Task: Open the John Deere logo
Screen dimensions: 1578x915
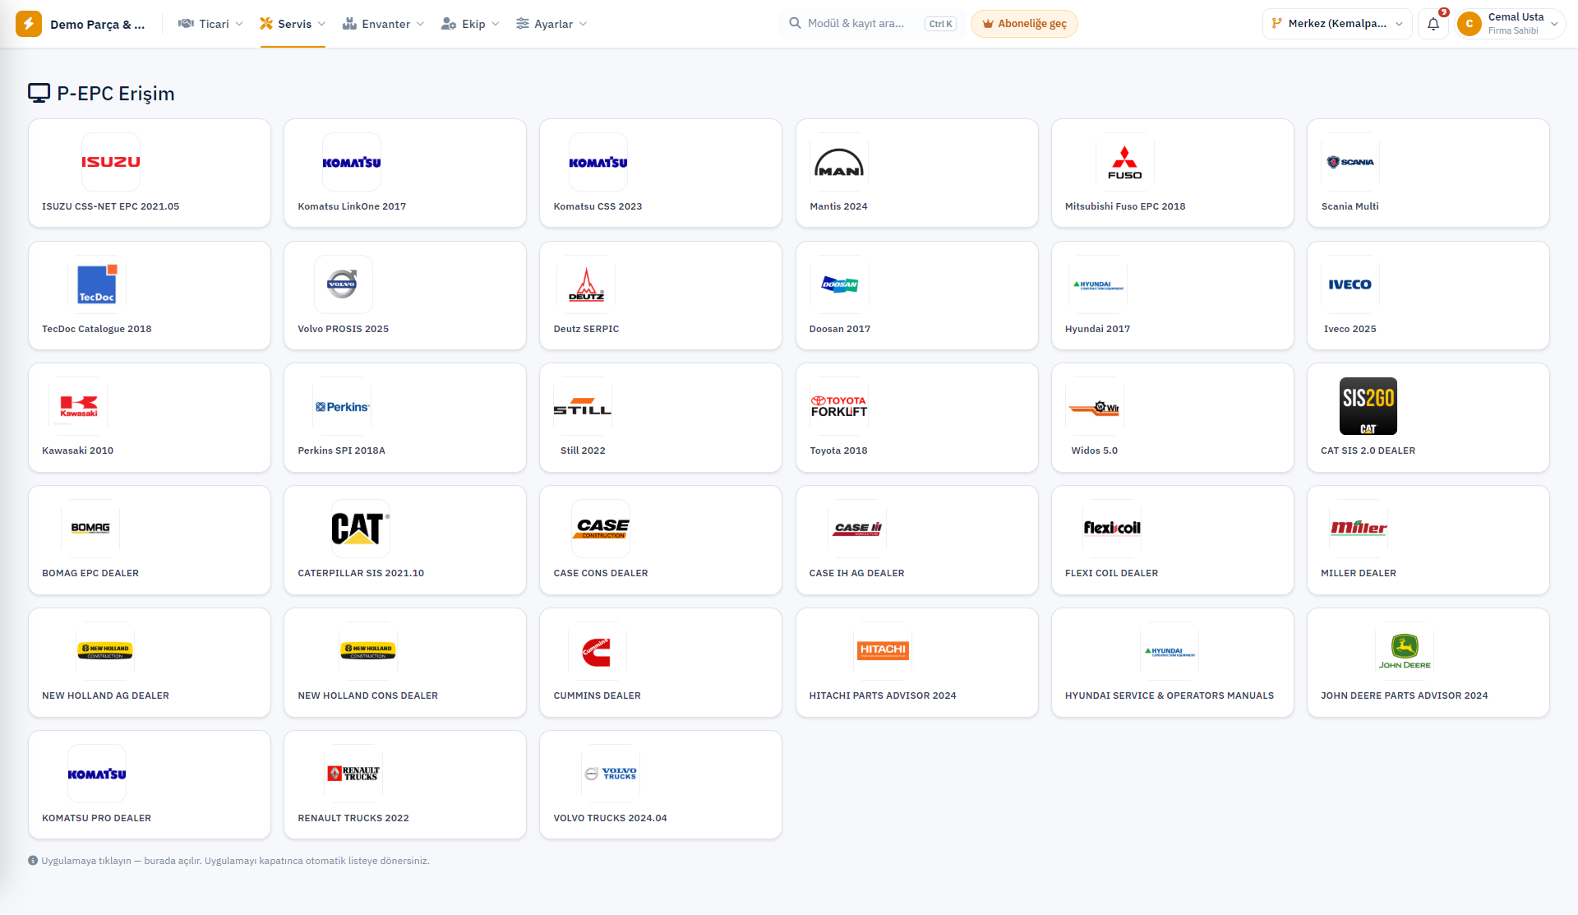Action: click(1405, 651)
